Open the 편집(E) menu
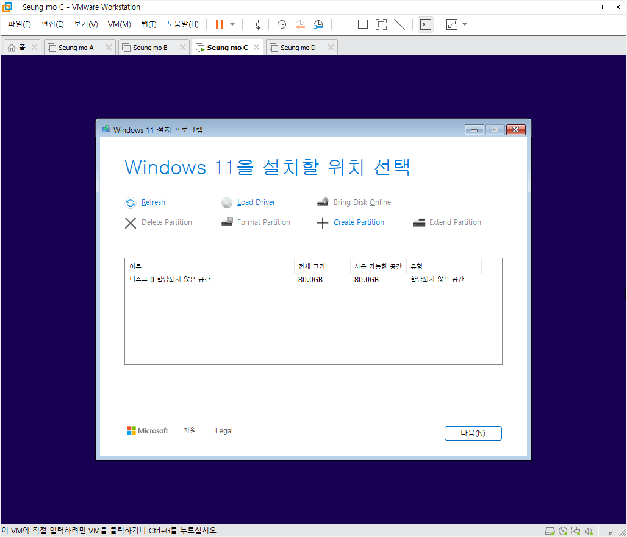The image size is (627, 537). pos(52,24)
